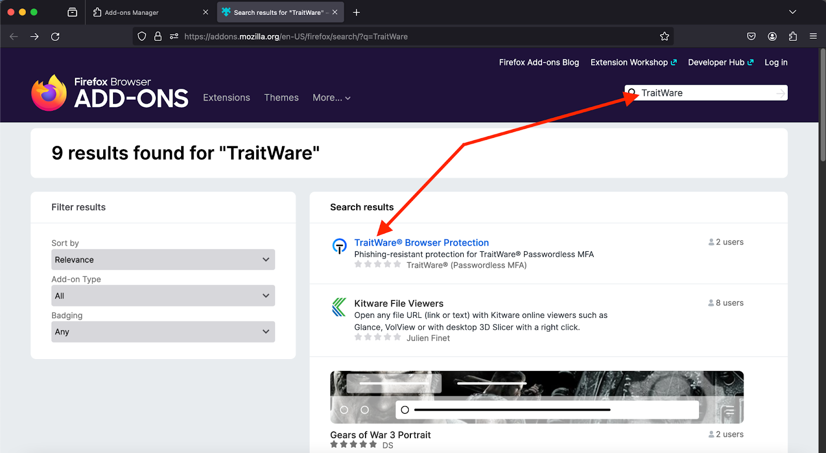The height and width of the screenshot is (453, 826).
Task: Click the TraitWare® (Passwordless MFA) author text
Action: point(467,265)
